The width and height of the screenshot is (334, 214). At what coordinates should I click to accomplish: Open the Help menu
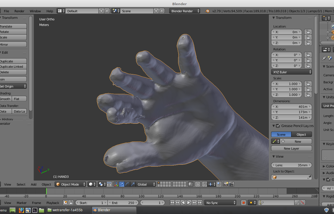click(x=50, y=11)
